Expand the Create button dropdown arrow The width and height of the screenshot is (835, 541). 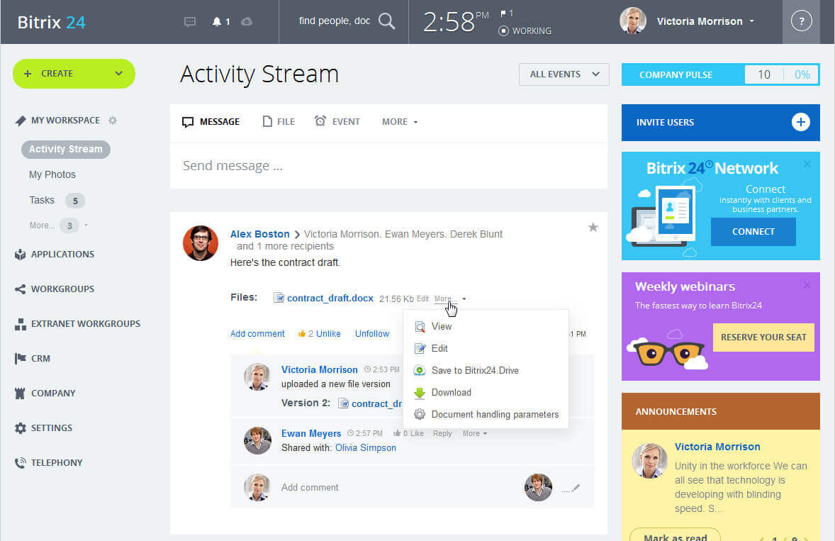coord(119,74)
